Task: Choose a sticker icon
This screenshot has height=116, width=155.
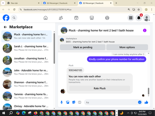Action: pyautogui.click(x=74, y=102)
